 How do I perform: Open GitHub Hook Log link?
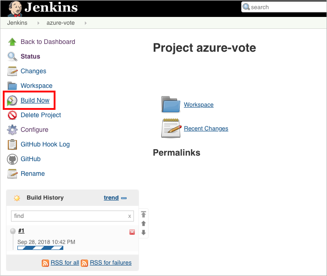coord(45,145)
